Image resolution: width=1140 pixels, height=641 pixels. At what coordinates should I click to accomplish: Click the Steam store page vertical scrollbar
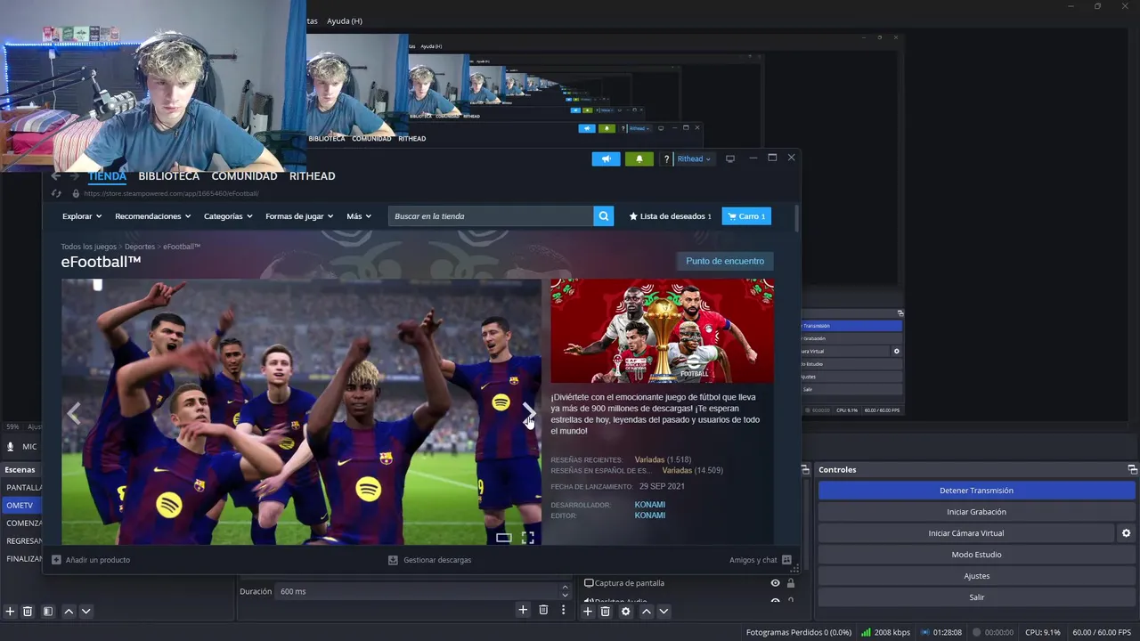click(795, 220)
